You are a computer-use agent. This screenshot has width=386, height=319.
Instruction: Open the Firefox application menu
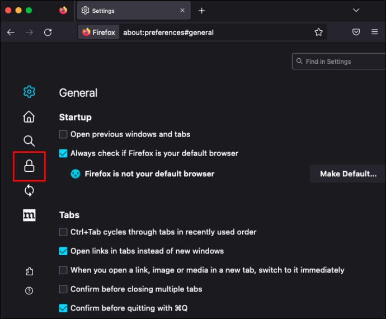tap(375, 32)
